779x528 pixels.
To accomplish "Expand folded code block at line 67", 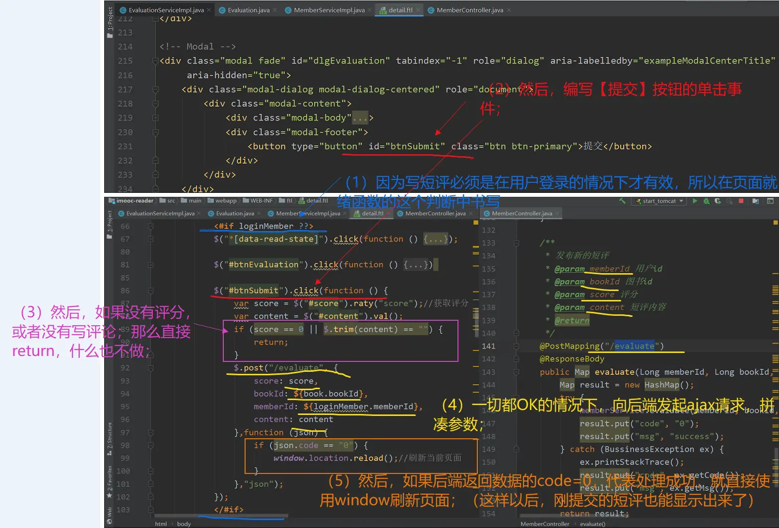I will pos(150,239).
